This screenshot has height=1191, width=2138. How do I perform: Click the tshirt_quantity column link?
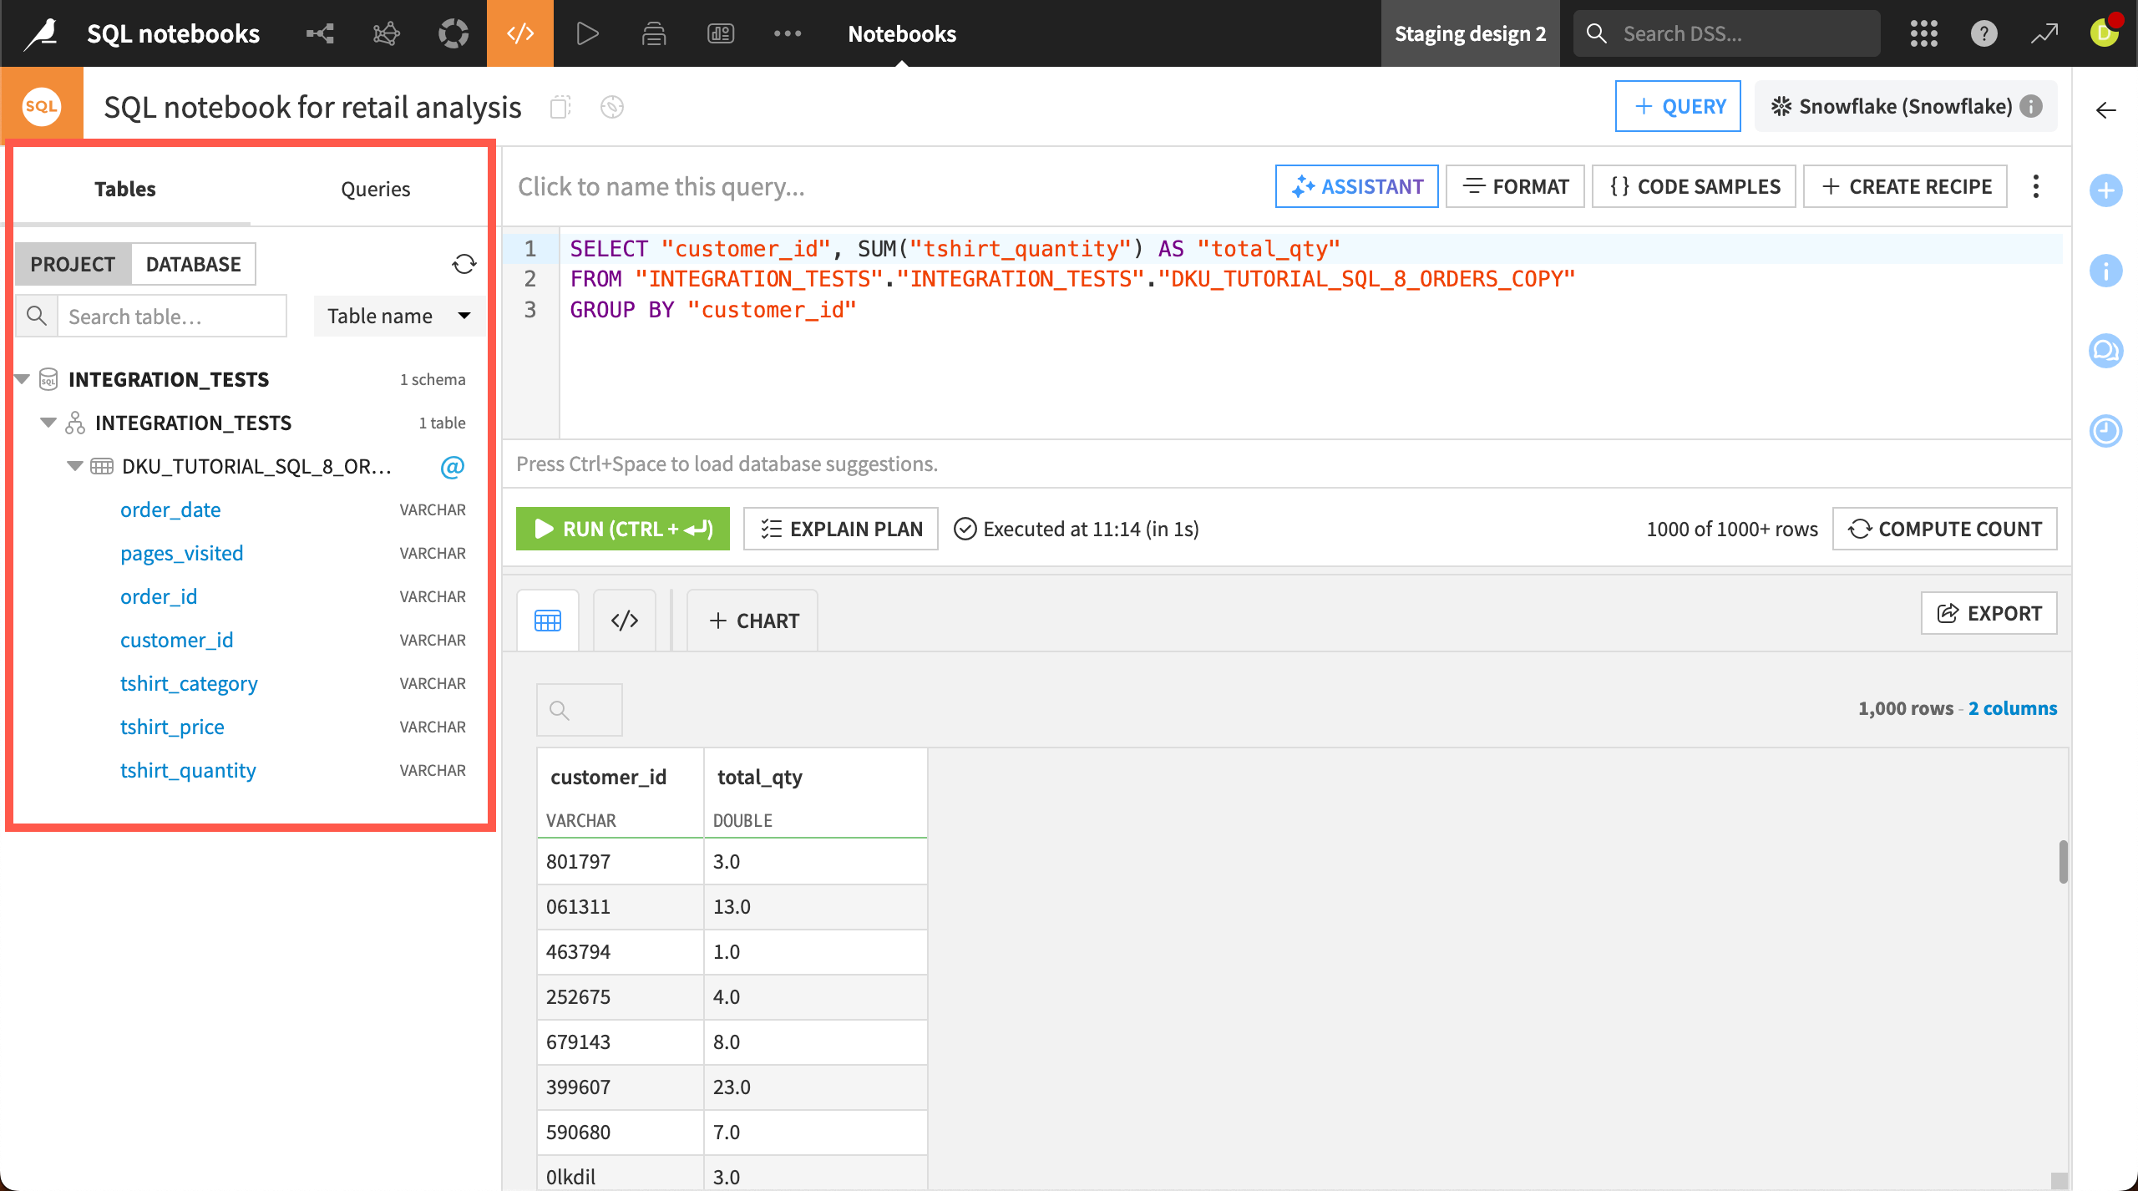188,769
